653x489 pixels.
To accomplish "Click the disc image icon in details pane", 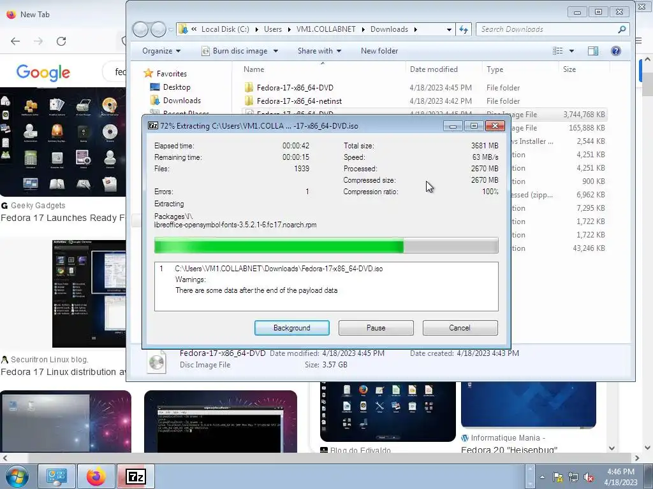I will pos(157,362).
